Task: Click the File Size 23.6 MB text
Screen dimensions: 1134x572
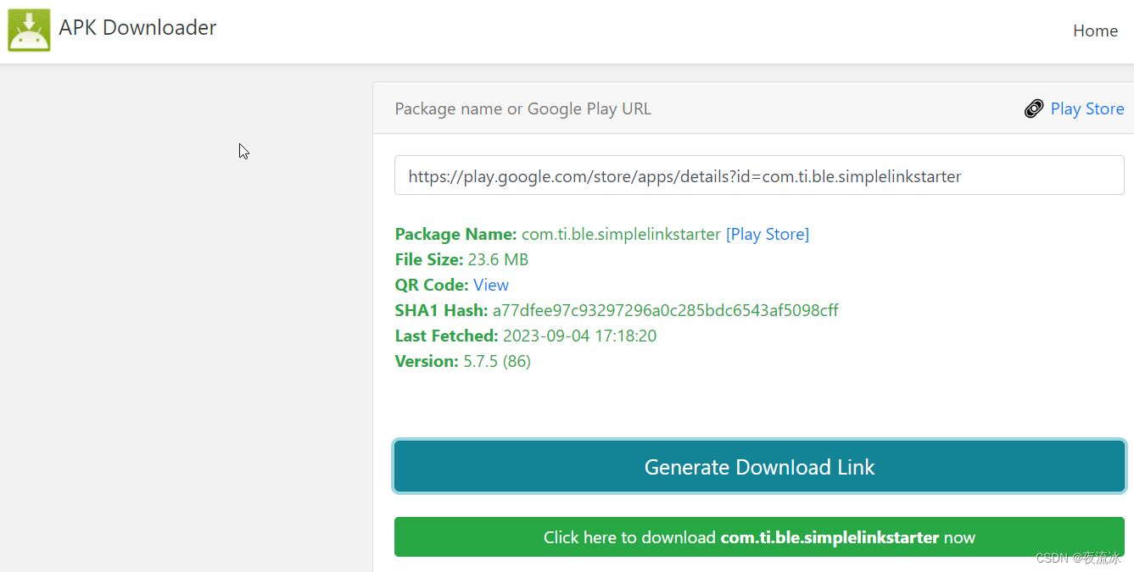Action: point(498,259)
